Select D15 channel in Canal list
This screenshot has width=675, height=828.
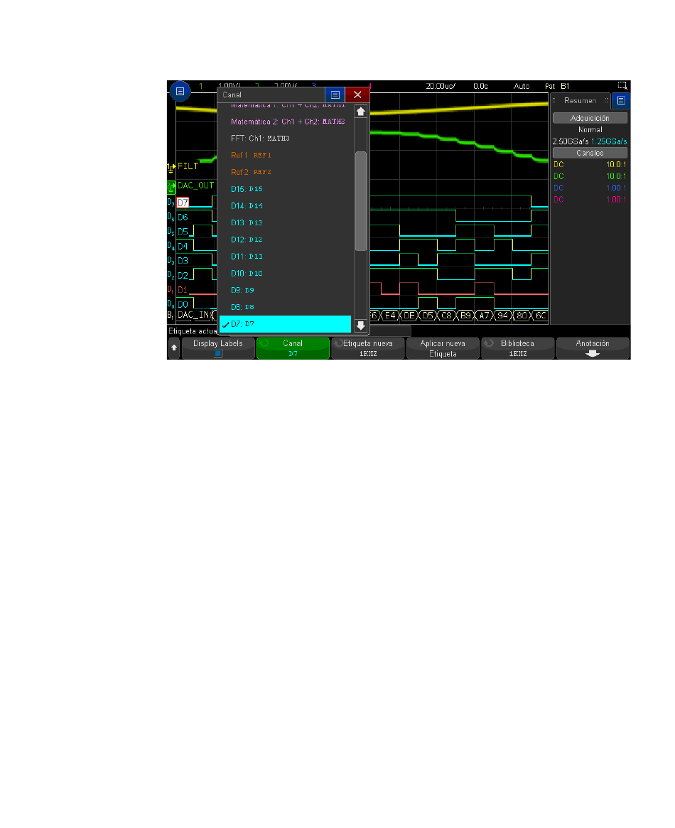pyautogui.click(x=286, y=189)
